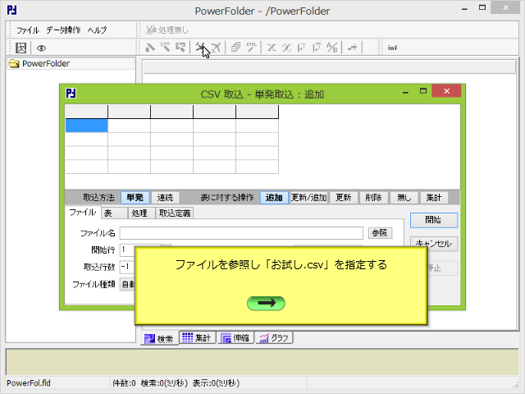Open the ファイル menu
The image size is (525, 394).
tap(28, 30)
